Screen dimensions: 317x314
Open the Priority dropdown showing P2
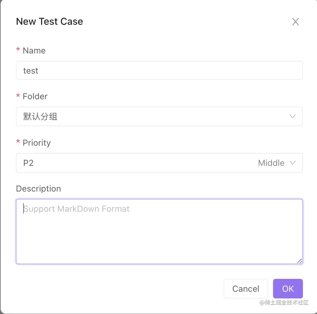click(137, 163)
